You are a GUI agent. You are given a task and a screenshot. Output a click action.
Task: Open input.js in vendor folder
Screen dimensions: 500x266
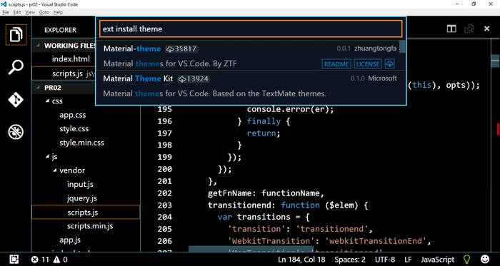pyautogui.click(x=80, y=184)
